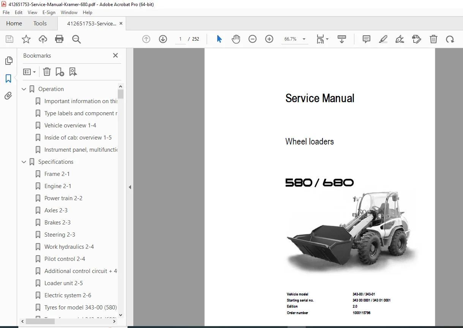Go to Engine 2-1 bookmark

click(x=58, y=186)
